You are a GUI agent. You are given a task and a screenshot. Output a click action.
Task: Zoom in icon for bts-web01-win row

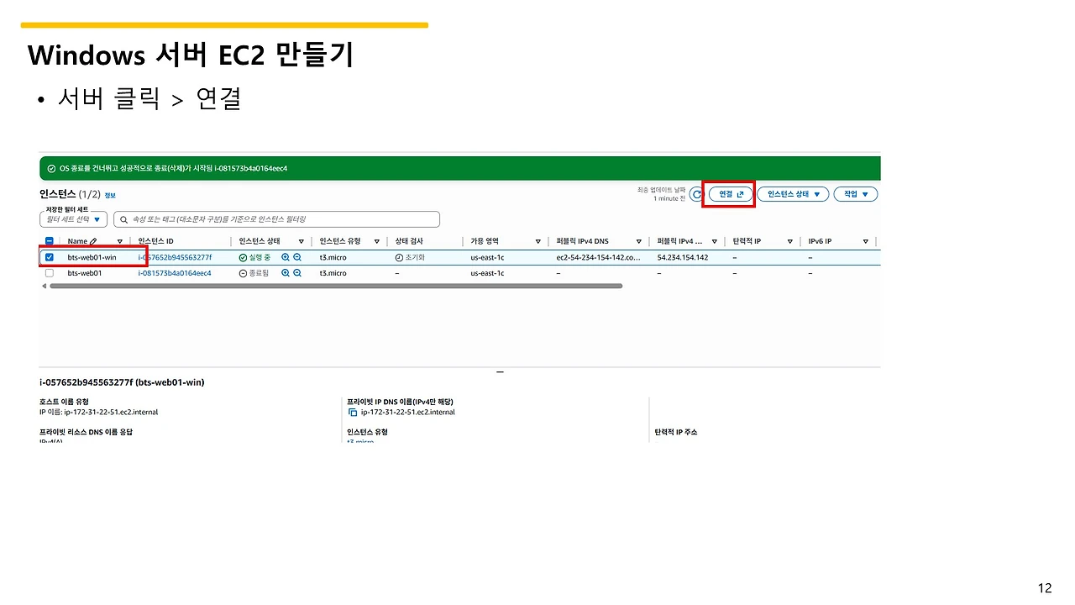coord(286,257)
